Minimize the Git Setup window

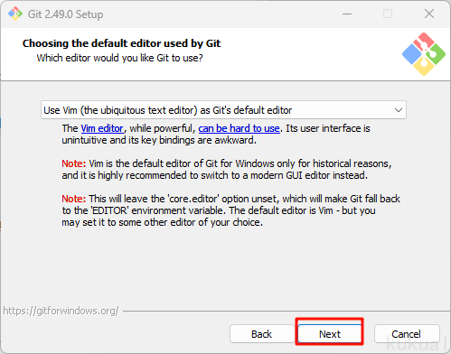tap(347, 14)
